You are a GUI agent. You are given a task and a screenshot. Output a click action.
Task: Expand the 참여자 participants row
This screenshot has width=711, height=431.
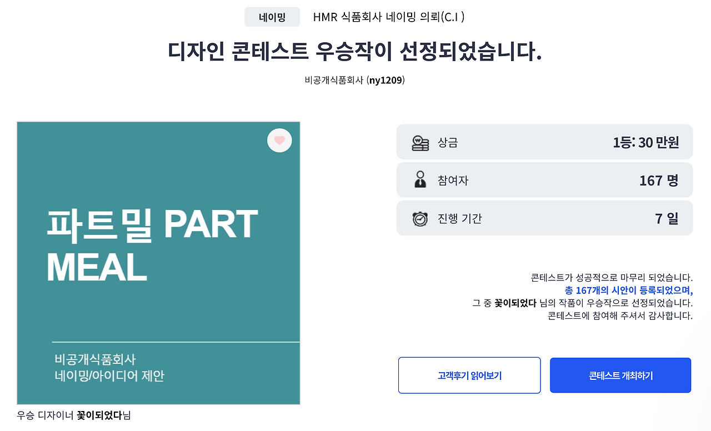[x=544, y=180]
